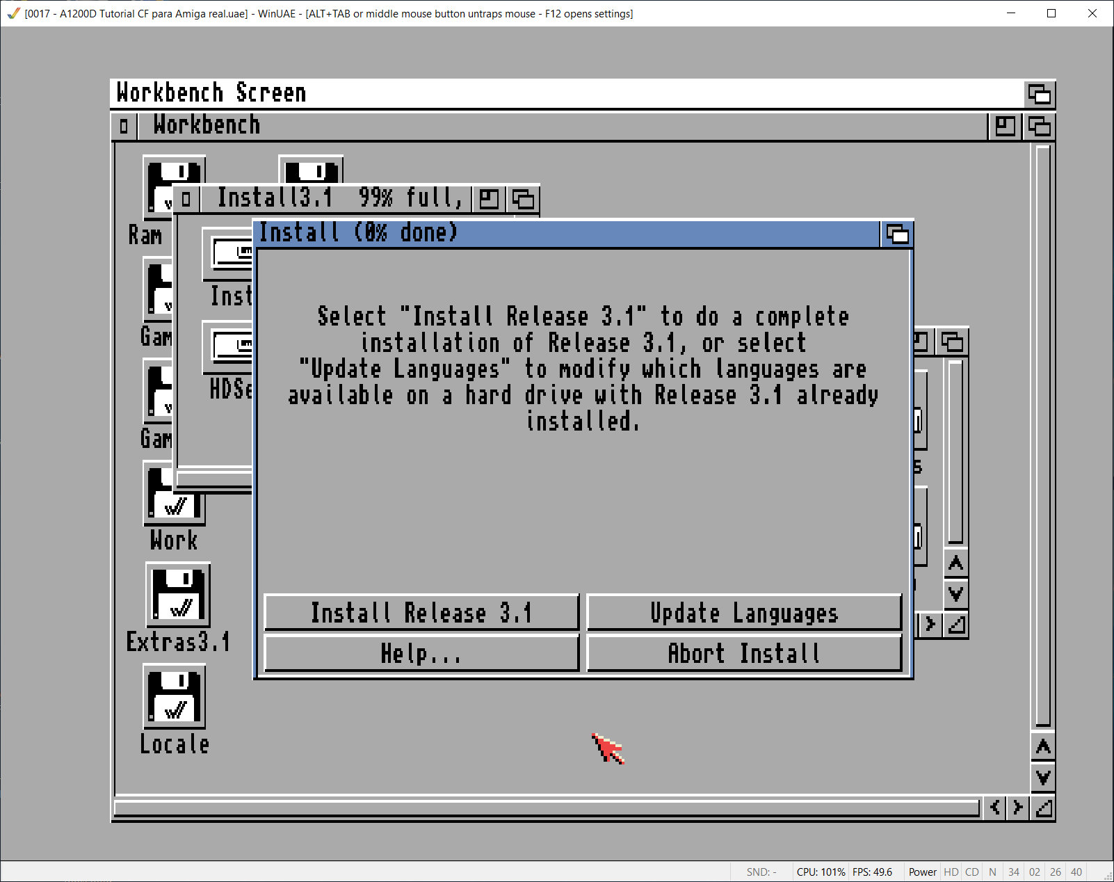The height and width of the screenshot is (882, 1114).
Task: Click Install3.1 window zoom gadget
Action: pos(489,199)
